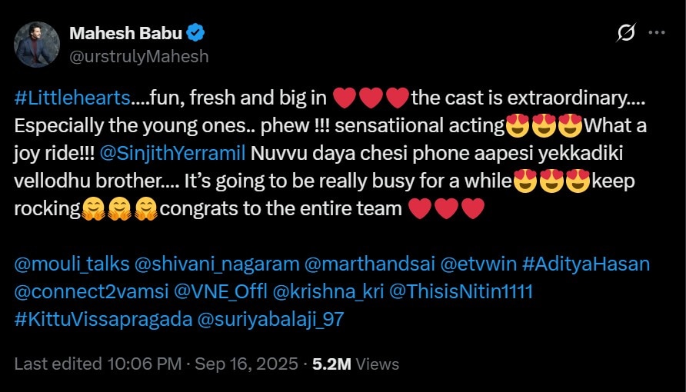Click the @SinjithYerramil mention
Image resolution: width=686 pixels, height=392 pixels.
tap(172, 154)
